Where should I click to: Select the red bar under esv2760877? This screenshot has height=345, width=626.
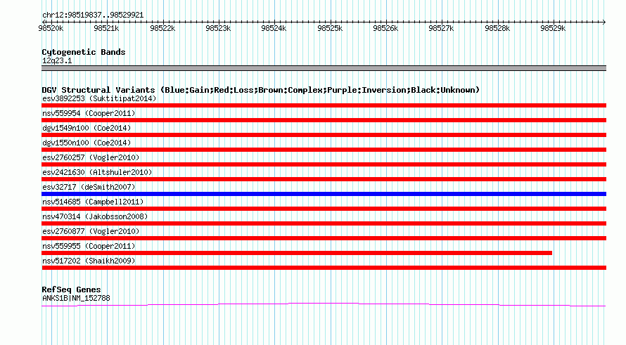point(324,238)
